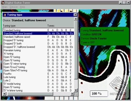Screen dimensions: 131x101
Task: Select 'Lute 2' row
Action: click(x=39, y=80)
